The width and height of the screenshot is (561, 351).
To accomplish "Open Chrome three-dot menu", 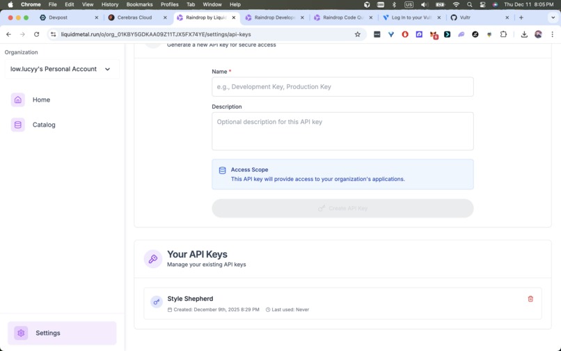I will click(553, 34).
